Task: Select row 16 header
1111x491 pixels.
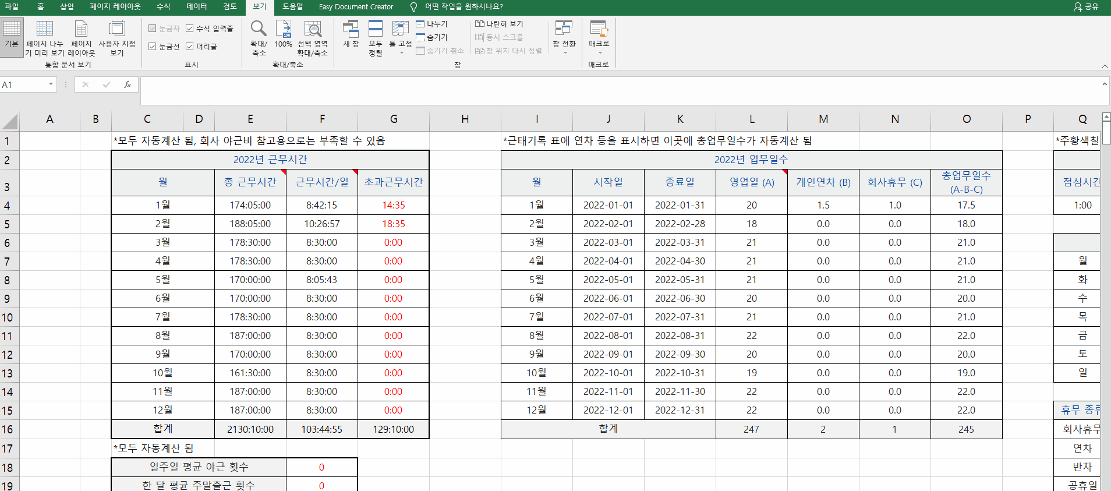Action: [x=9, y=429]
